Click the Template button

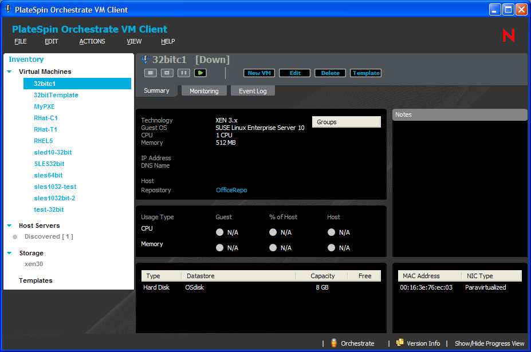365,73
